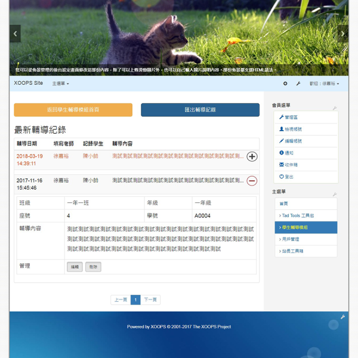This screenshot has height=358, width=358.
Task: Click the 編輯 button in 管理 row
Action: point(75,267)
